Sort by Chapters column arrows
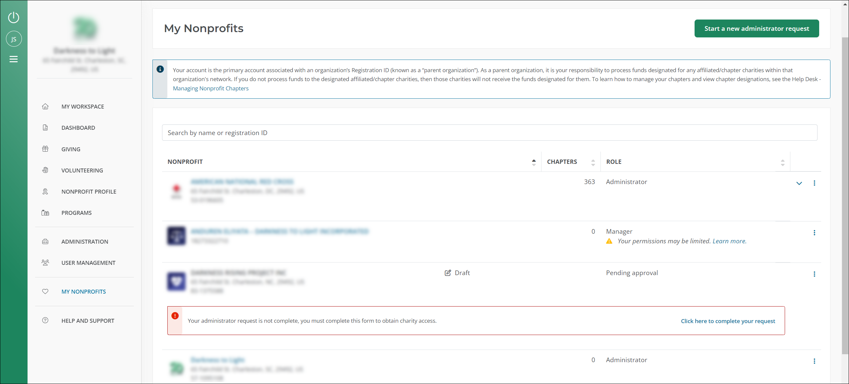The width and height of the screenshot is (849, 384). click(x=593, y=162)
